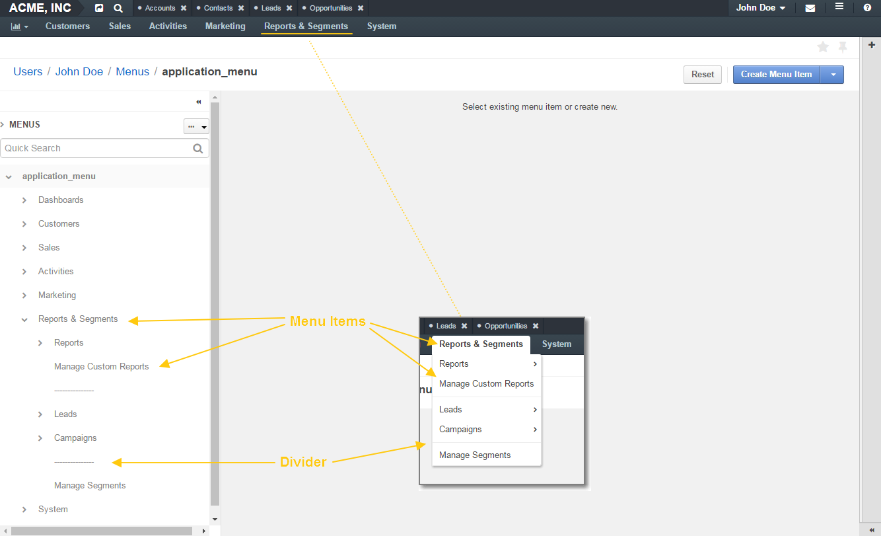
Task: Click the ACME, INC logo
Action: [x=40, y=8]
